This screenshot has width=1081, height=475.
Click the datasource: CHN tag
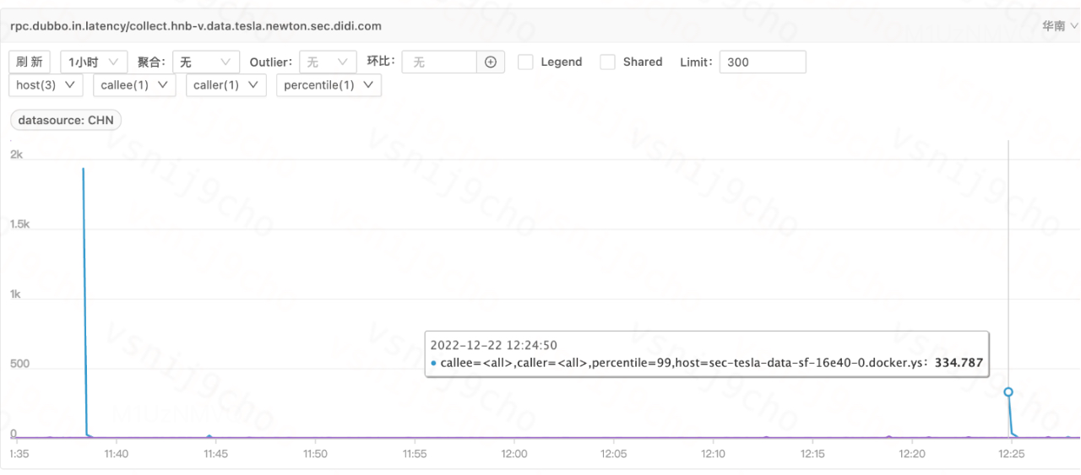pyautogui.click(x=67, y=121)
